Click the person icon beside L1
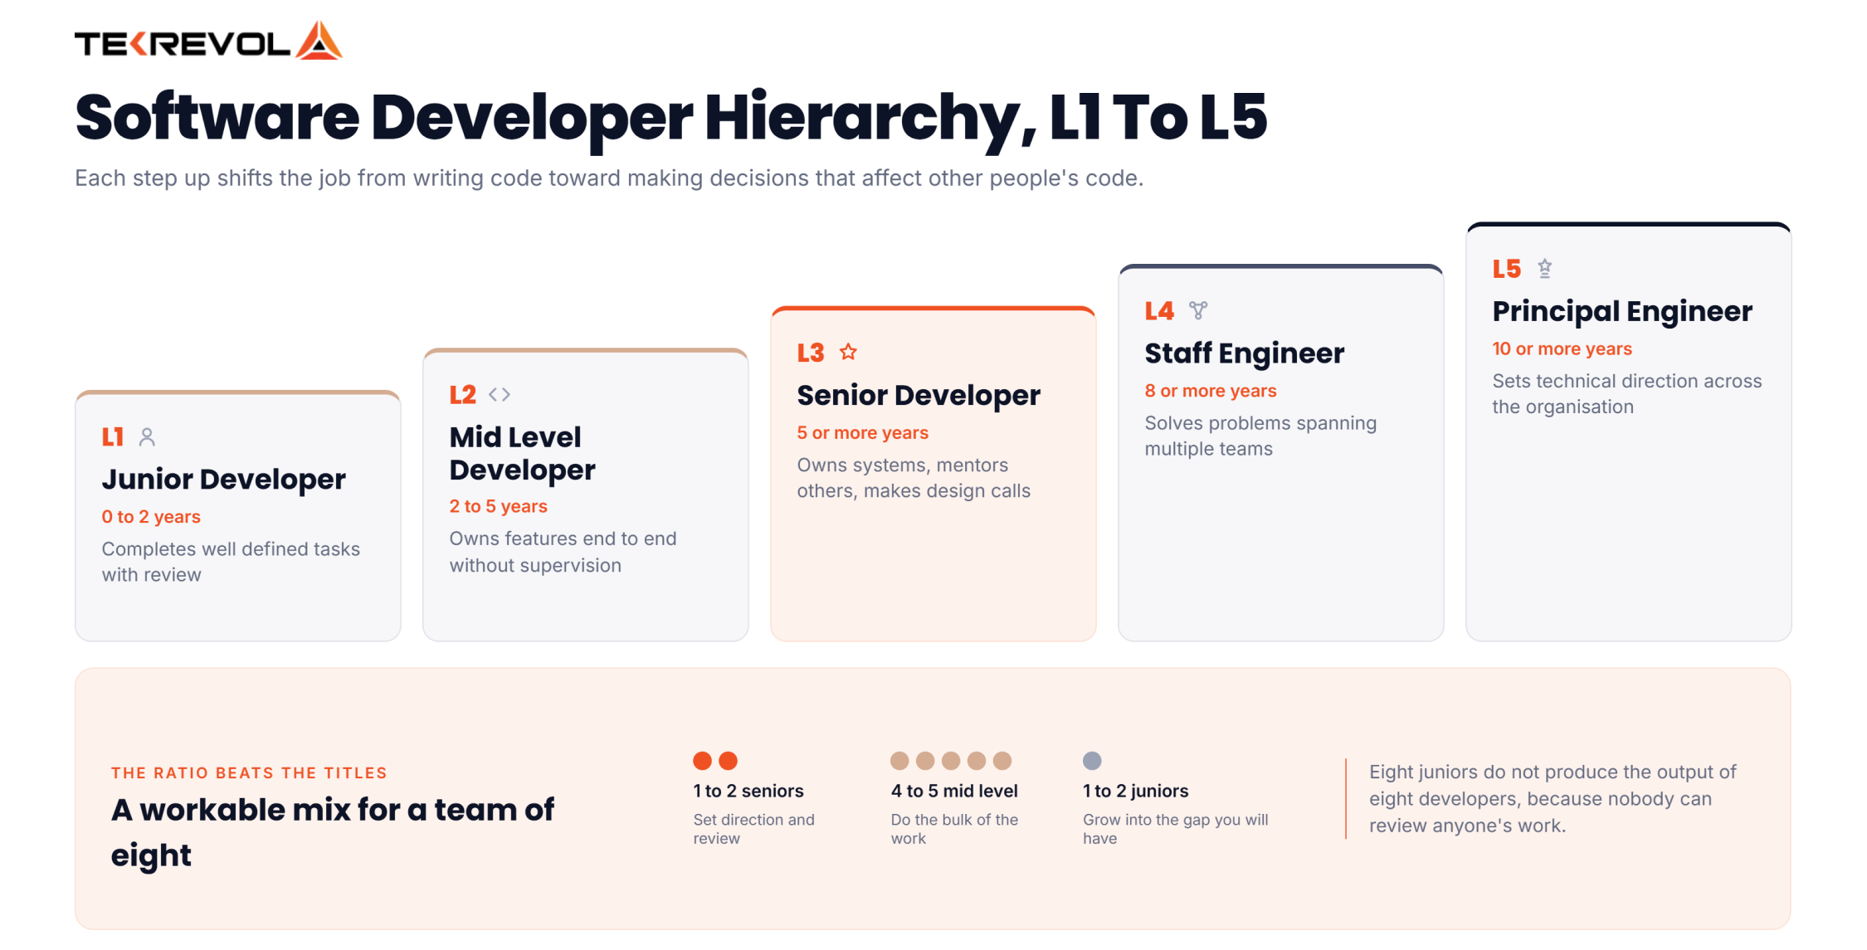The width and height of the screenshot is (1867, 950). pos(147,436)
